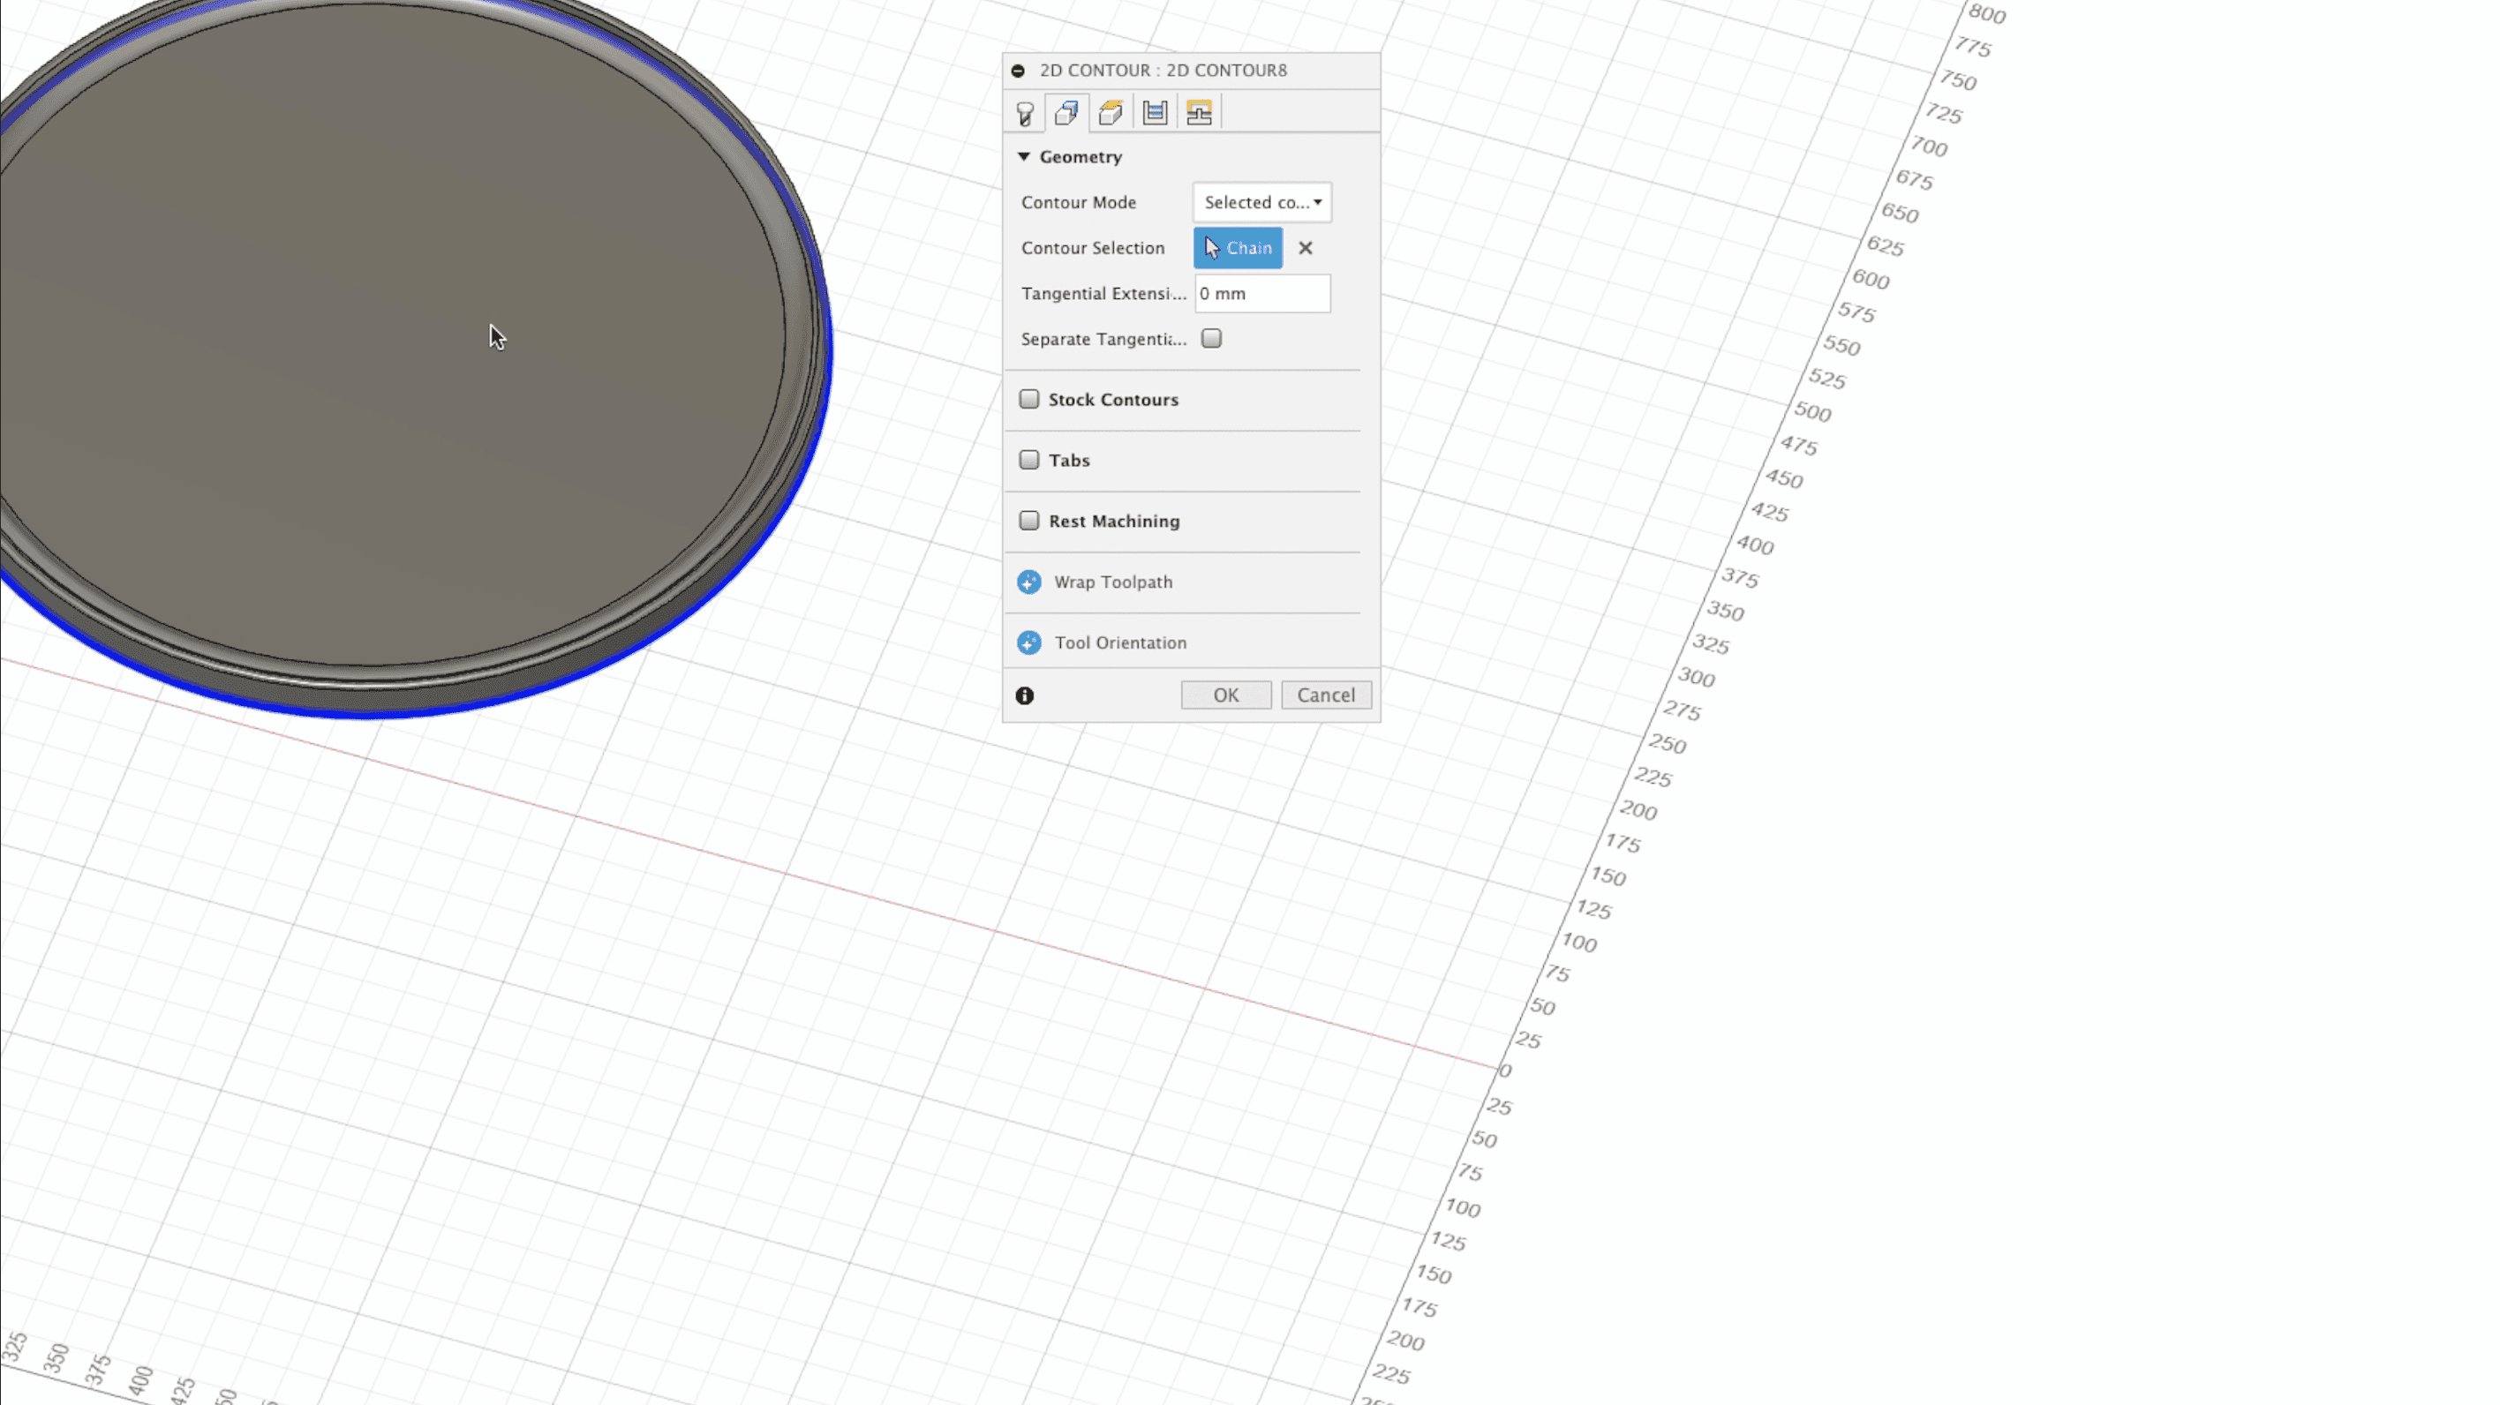The image size is (2500, 1405).
Task: Expand the Wrap Toolpath section
Action: (x=1028, y=582)
